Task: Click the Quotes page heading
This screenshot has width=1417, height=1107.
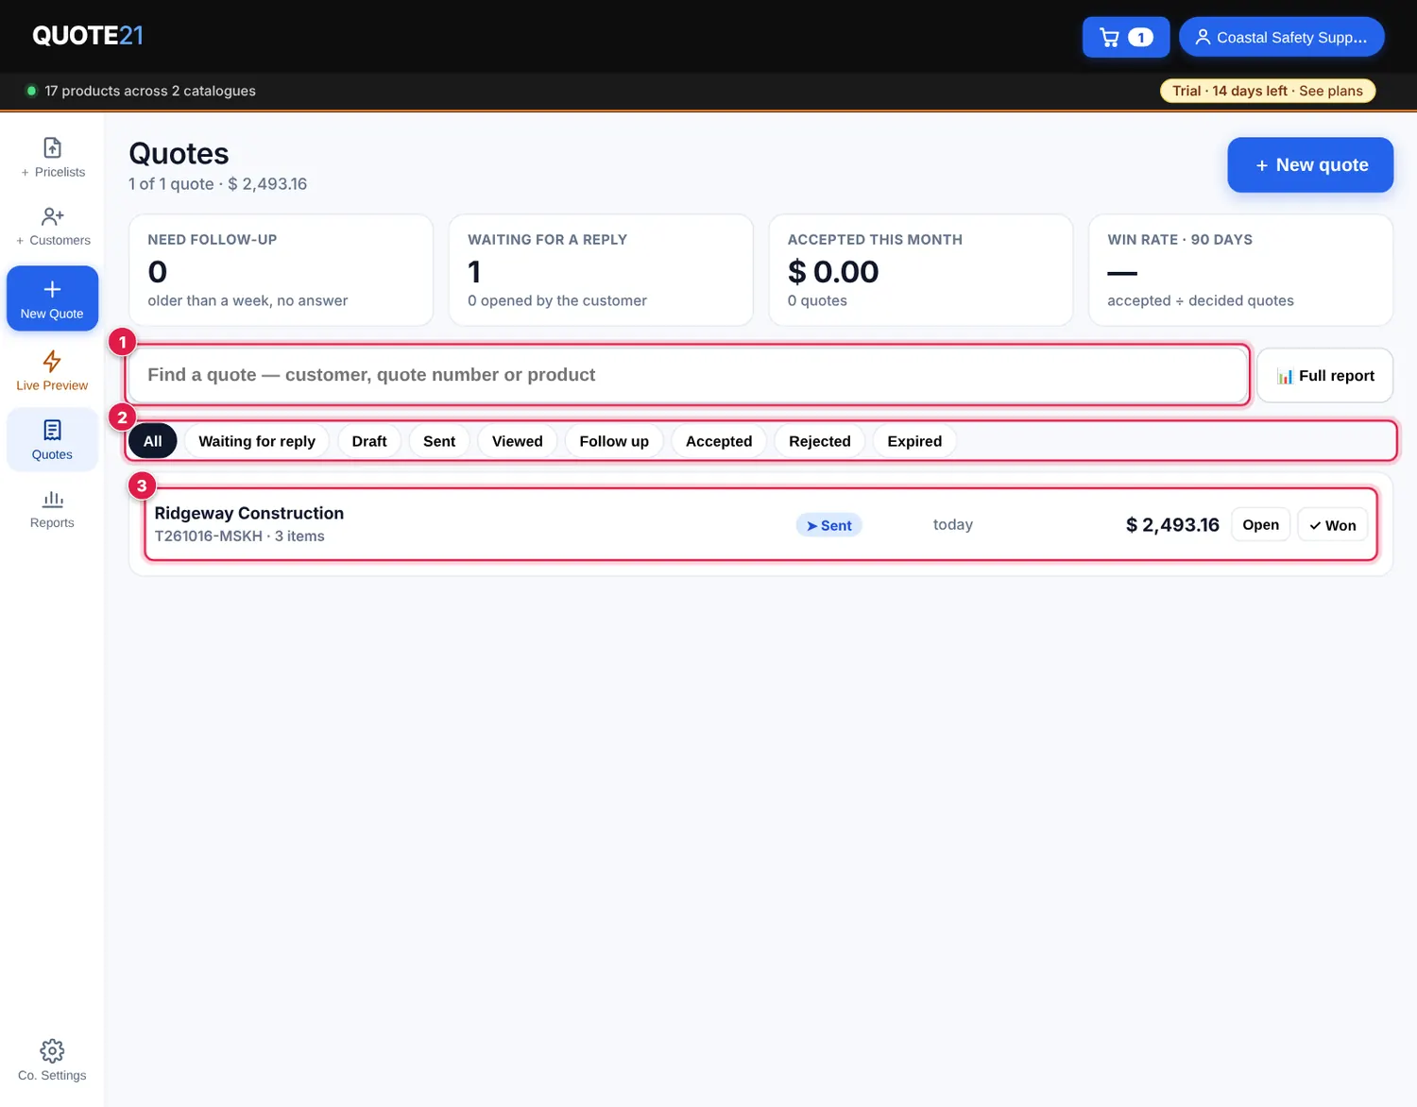Action: pyautogui.click(x=179, y=154)
